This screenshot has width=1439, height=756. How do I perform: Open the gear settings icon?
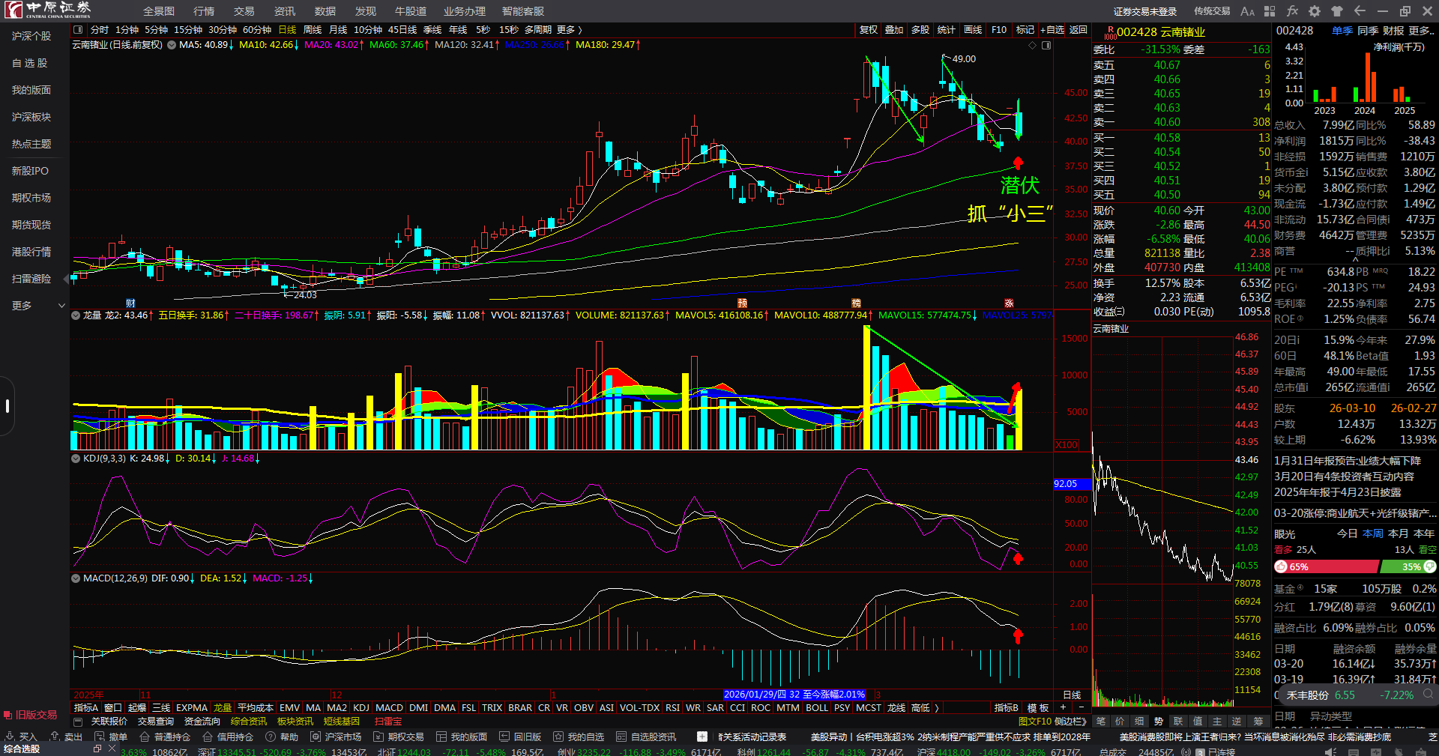[1315, 11]
